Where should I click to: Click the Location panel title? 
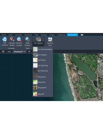pyautogui.click(x=11, y=48)
